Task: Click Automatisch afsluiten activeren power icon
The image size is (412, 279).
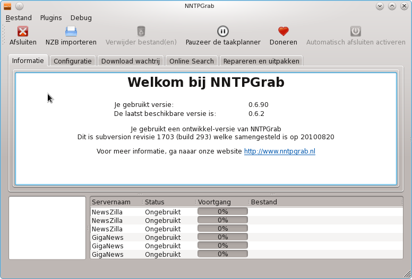Action: (355, 32)
